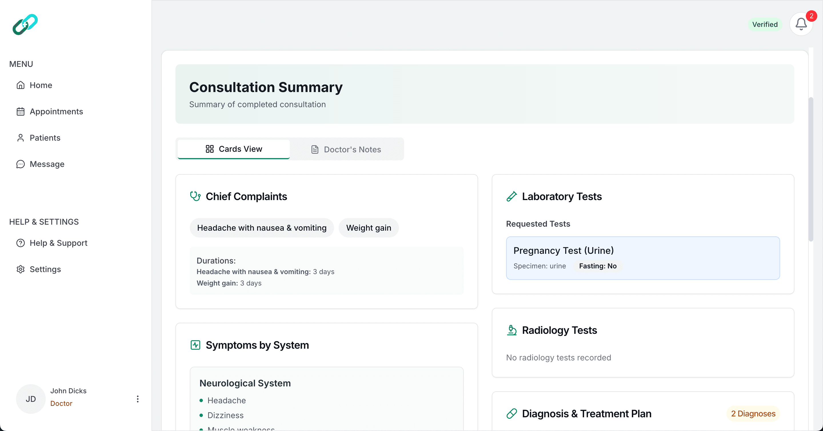Click the Home house icon
This screenshot has height=431, width=823.
tap(21, 85)
